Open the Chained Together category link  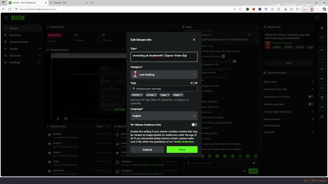point(282,43)
